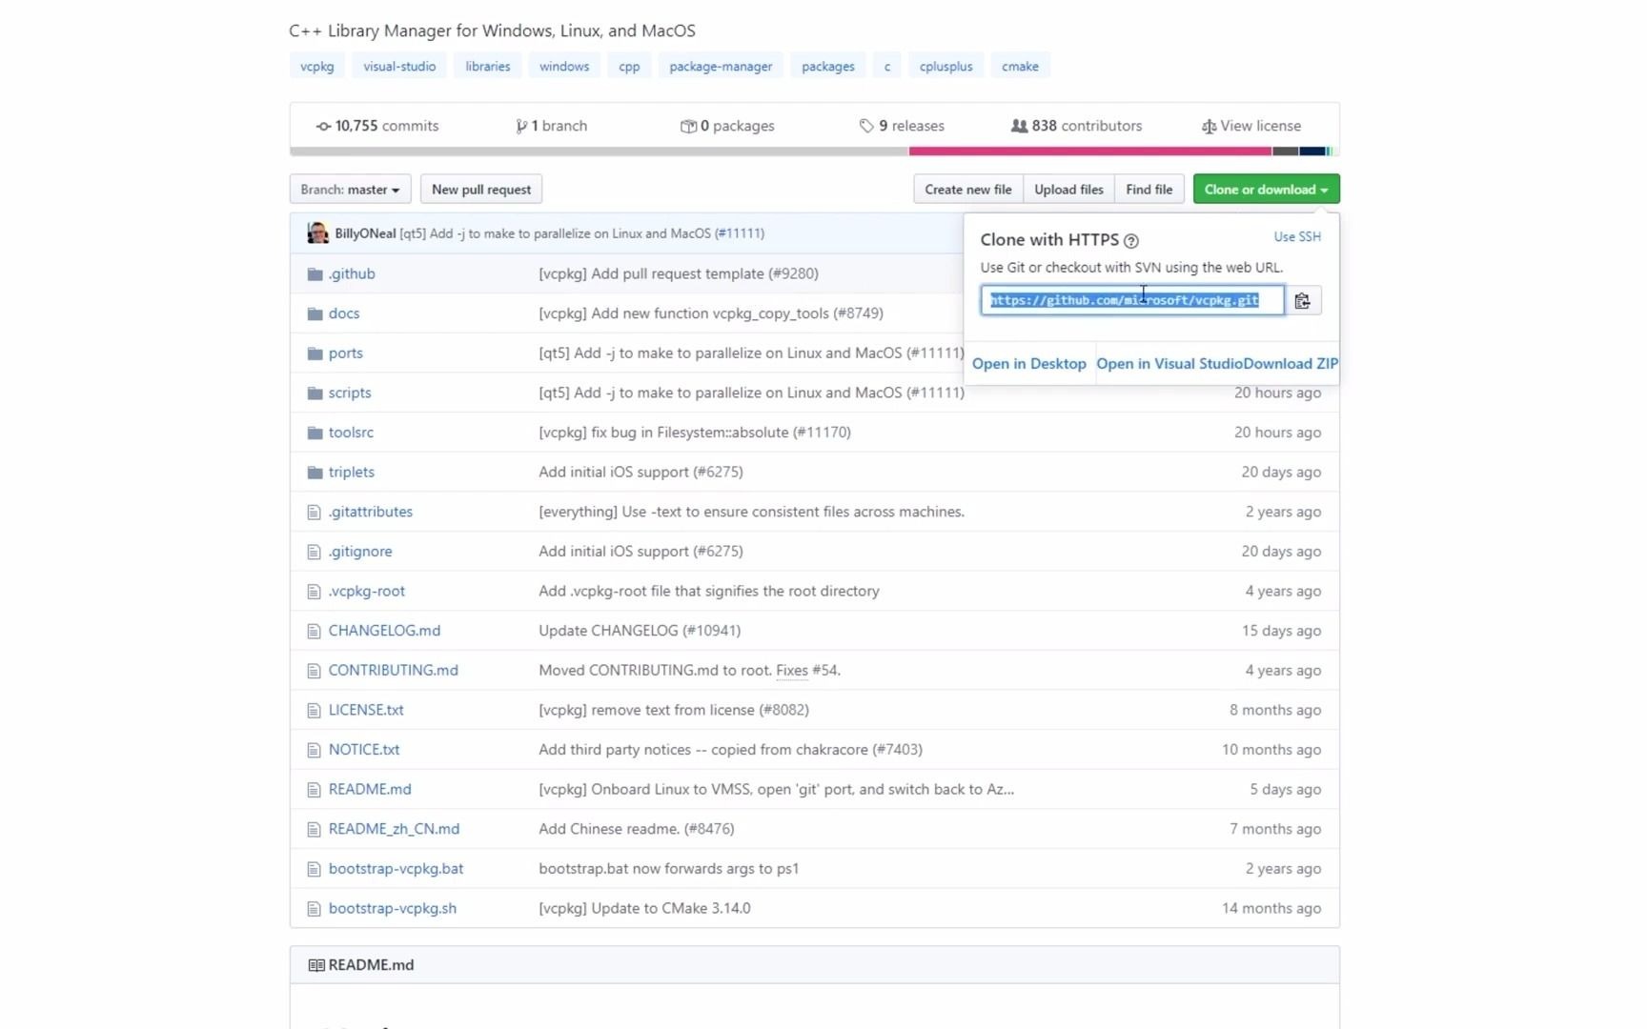1647x1029 pixels.
Task: Click the .github folder icon
Action: tap(315, 274)
